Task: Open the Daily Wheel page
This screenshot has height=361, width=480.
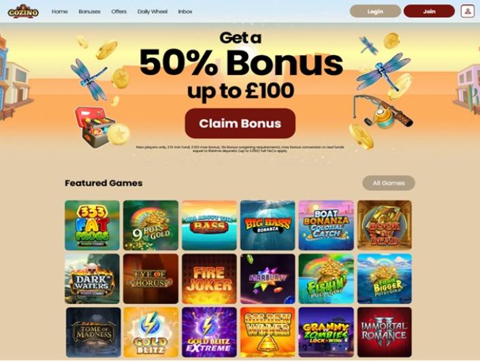Action: point(152,12)
